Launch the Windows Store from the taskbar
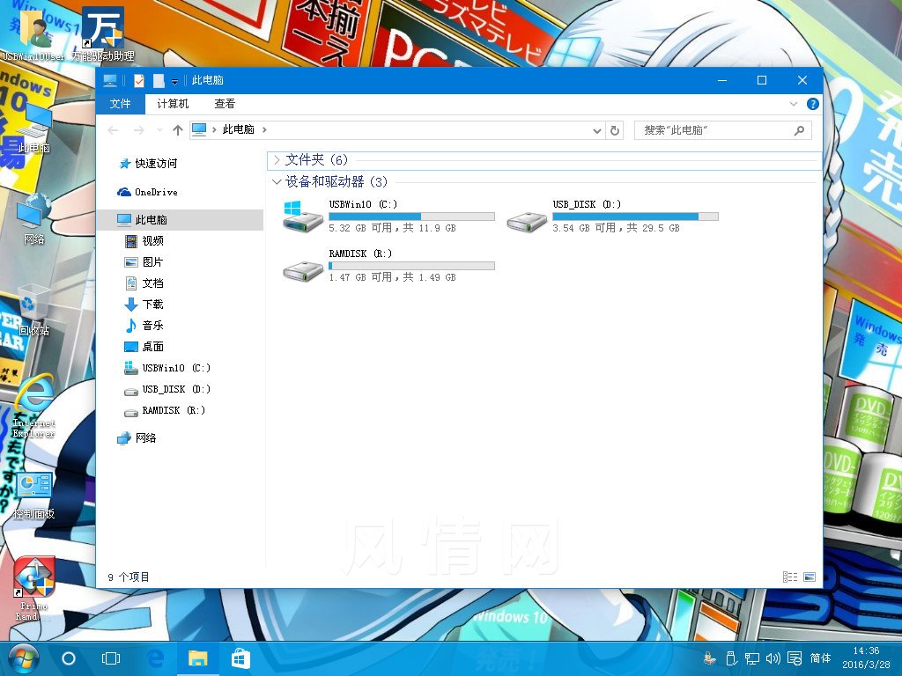Screen dimensions: 902x676 pos(240,658)
